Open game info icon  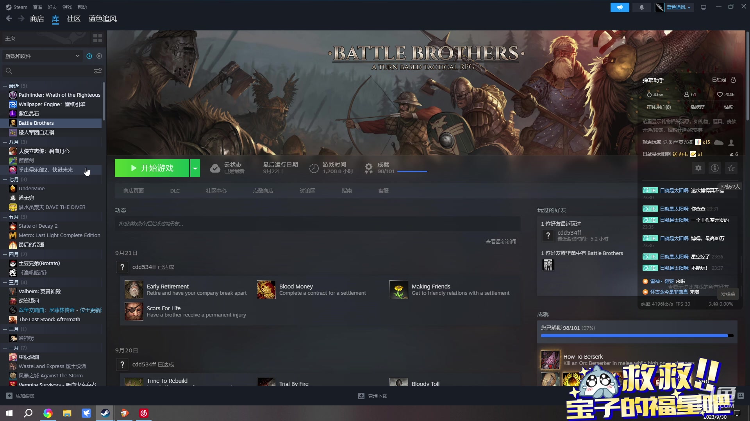tap(715, 168)
